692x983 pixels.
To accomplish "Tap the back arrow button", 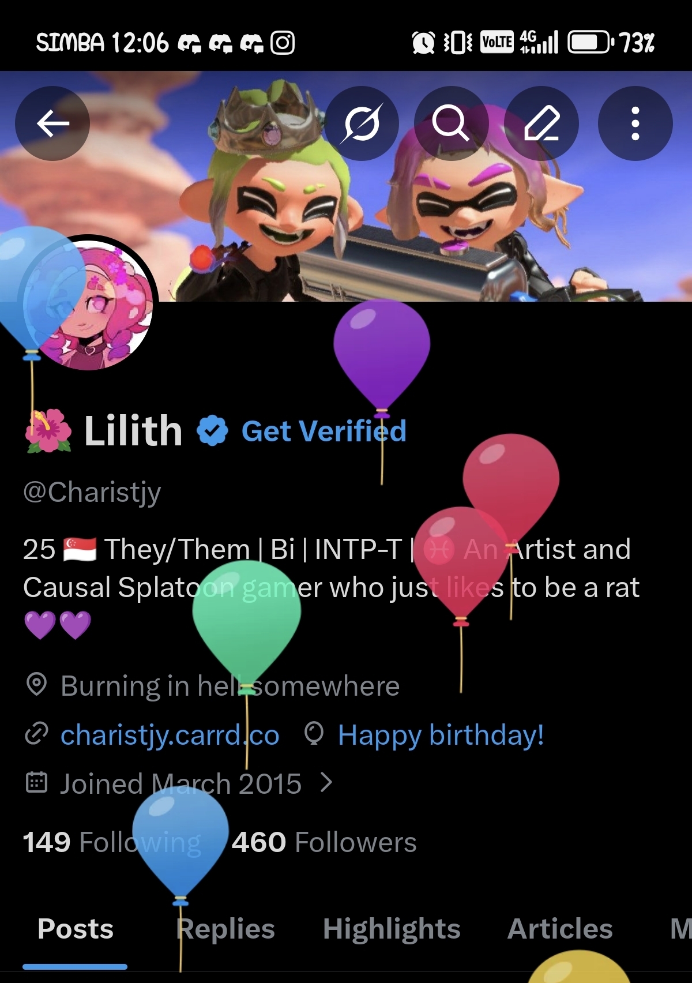I will tap(52, 123).
